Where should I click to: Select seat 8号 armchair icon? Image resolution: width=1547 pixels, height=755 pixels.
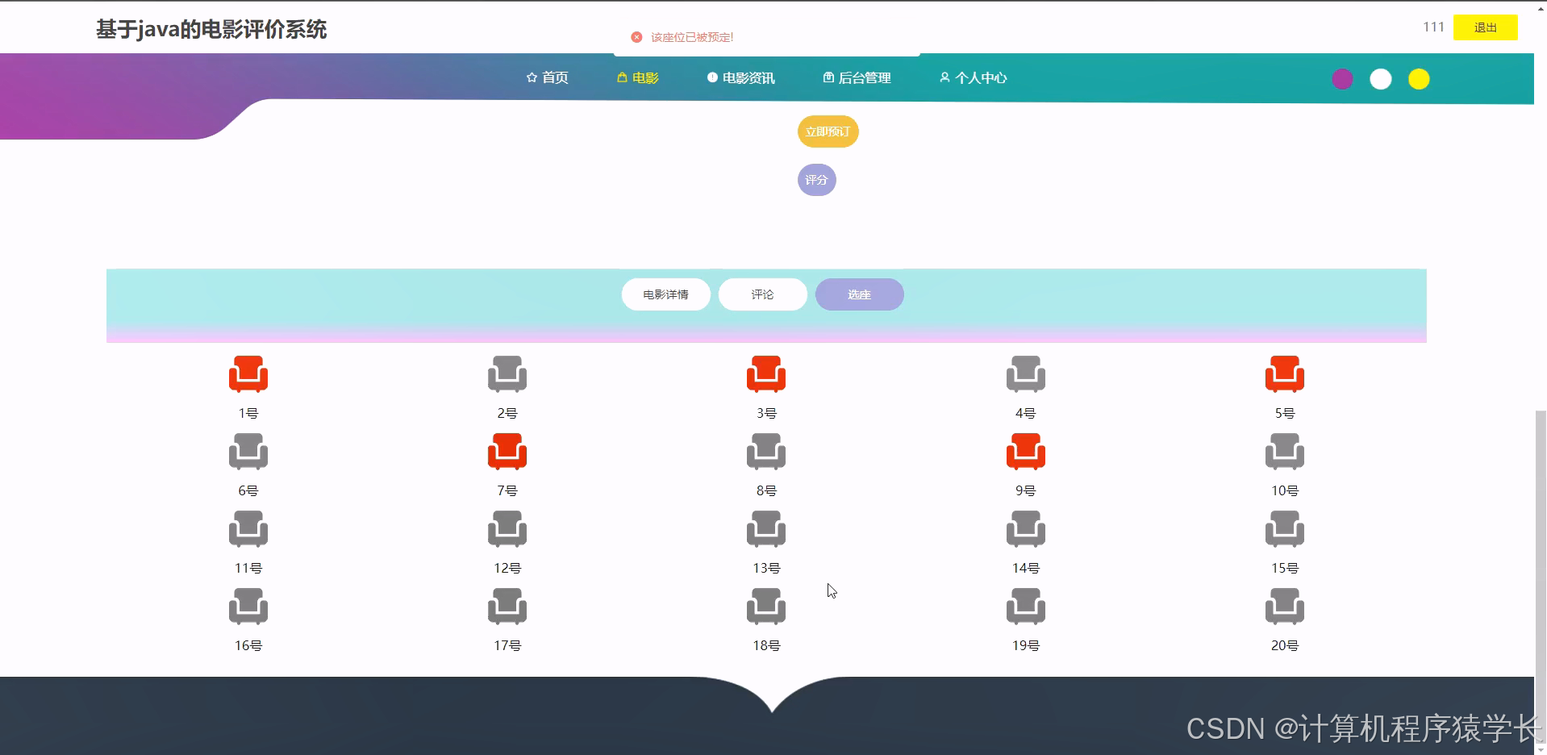click(765, 451)
